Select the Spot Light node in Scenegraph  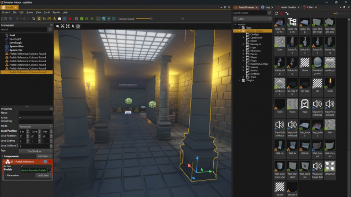pos(15,39)
